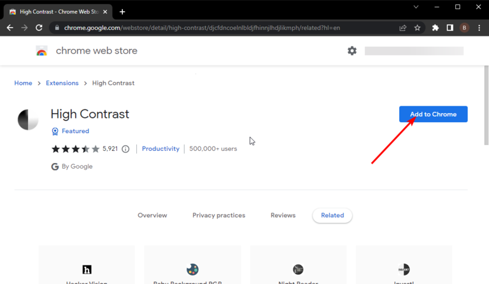
Task: Click the rating info icon
Action: 126,149
